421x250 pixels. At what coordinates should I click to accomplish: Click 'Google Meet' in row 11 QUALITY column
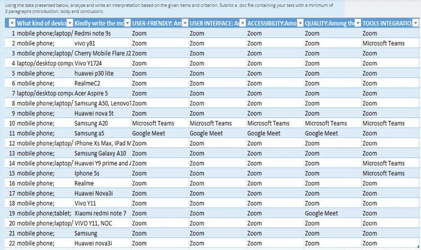(321, 133)
